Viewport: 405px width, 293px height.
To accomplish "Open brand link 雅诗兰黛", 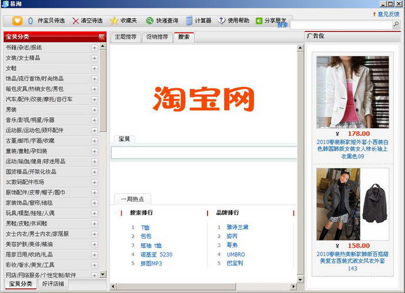I will 237,227.
